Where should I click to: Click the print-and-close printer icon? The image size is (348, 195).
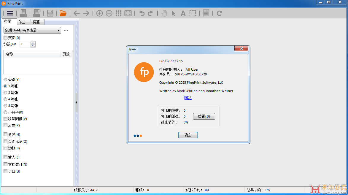pyautogui.click(x=36, y=13)
